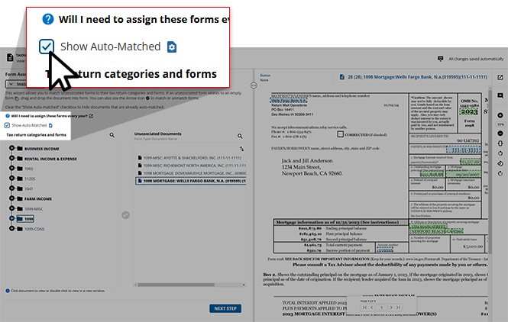Expand the 1041 folder node
The width and height of the screenshot is (508, 322).
pyautogui.click(x=11, y=188)
